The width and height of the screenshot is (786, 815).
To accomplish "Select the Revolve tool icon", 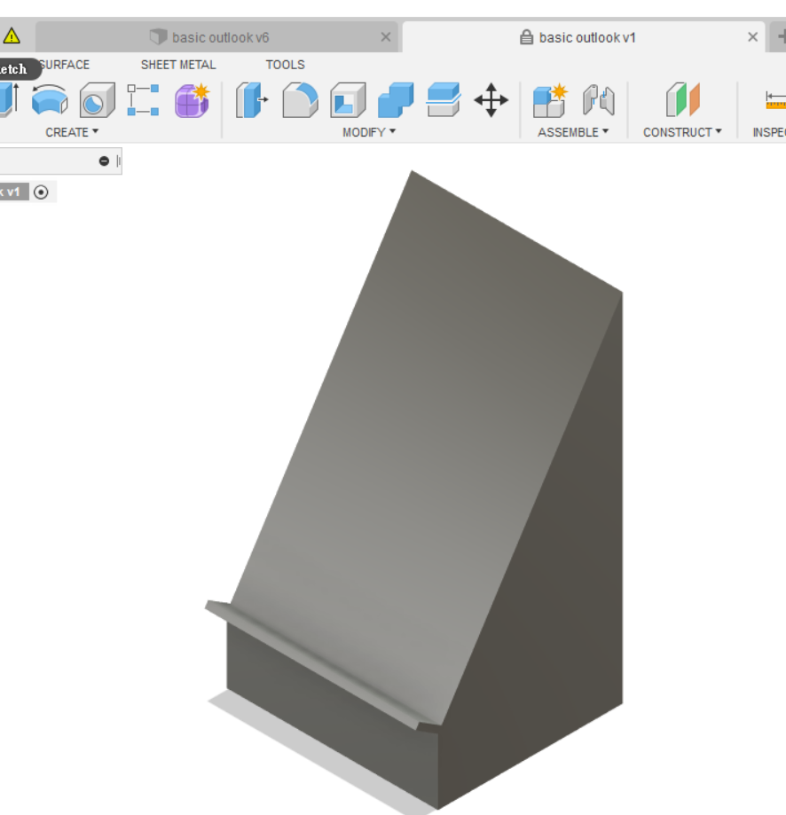I will pyautogui.click(x=50, y=100).
